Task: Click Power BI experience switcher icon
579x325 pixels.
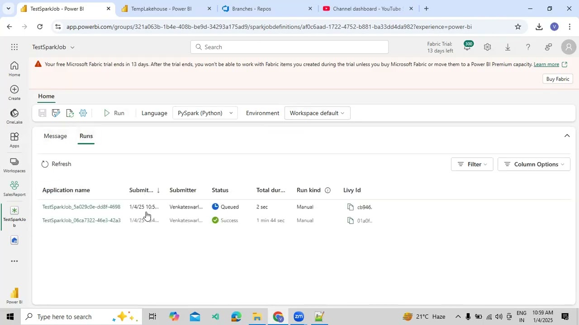Action: 14,296
